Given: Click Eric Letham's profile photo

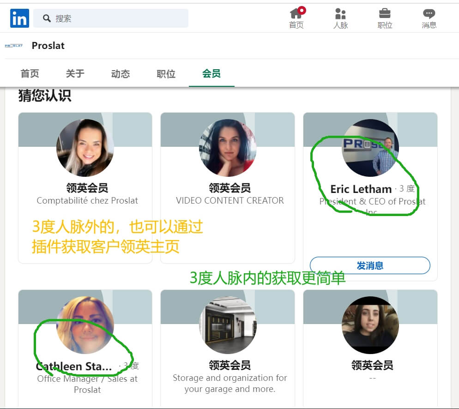Looking at the screenshot, I should click(x=370, y=148).
